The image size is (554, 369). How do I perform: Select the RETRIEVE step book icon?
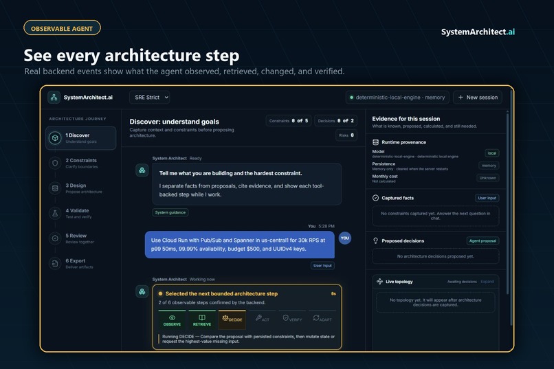202,317
